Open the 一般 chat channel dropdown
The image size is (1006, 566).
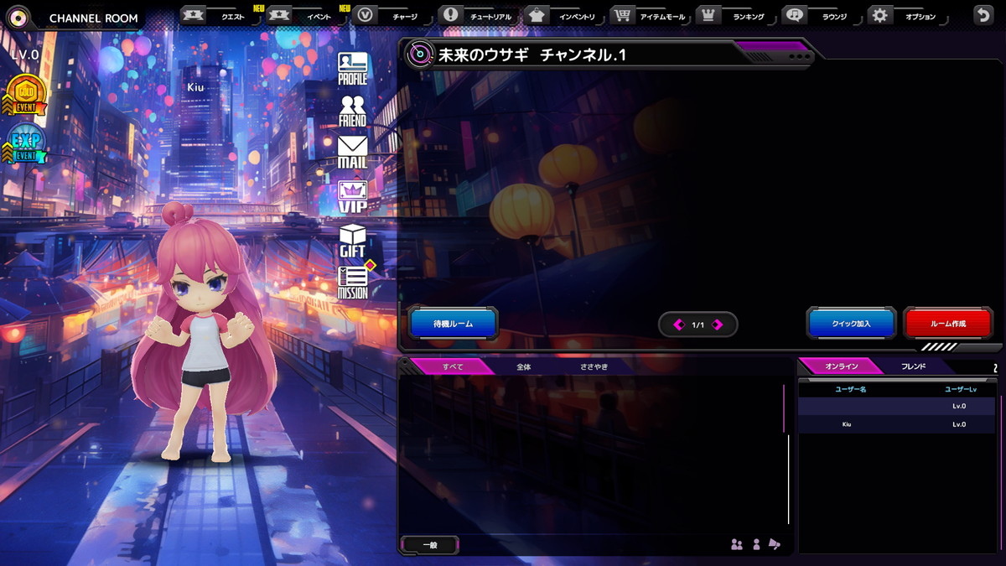(x=430, y=544)
